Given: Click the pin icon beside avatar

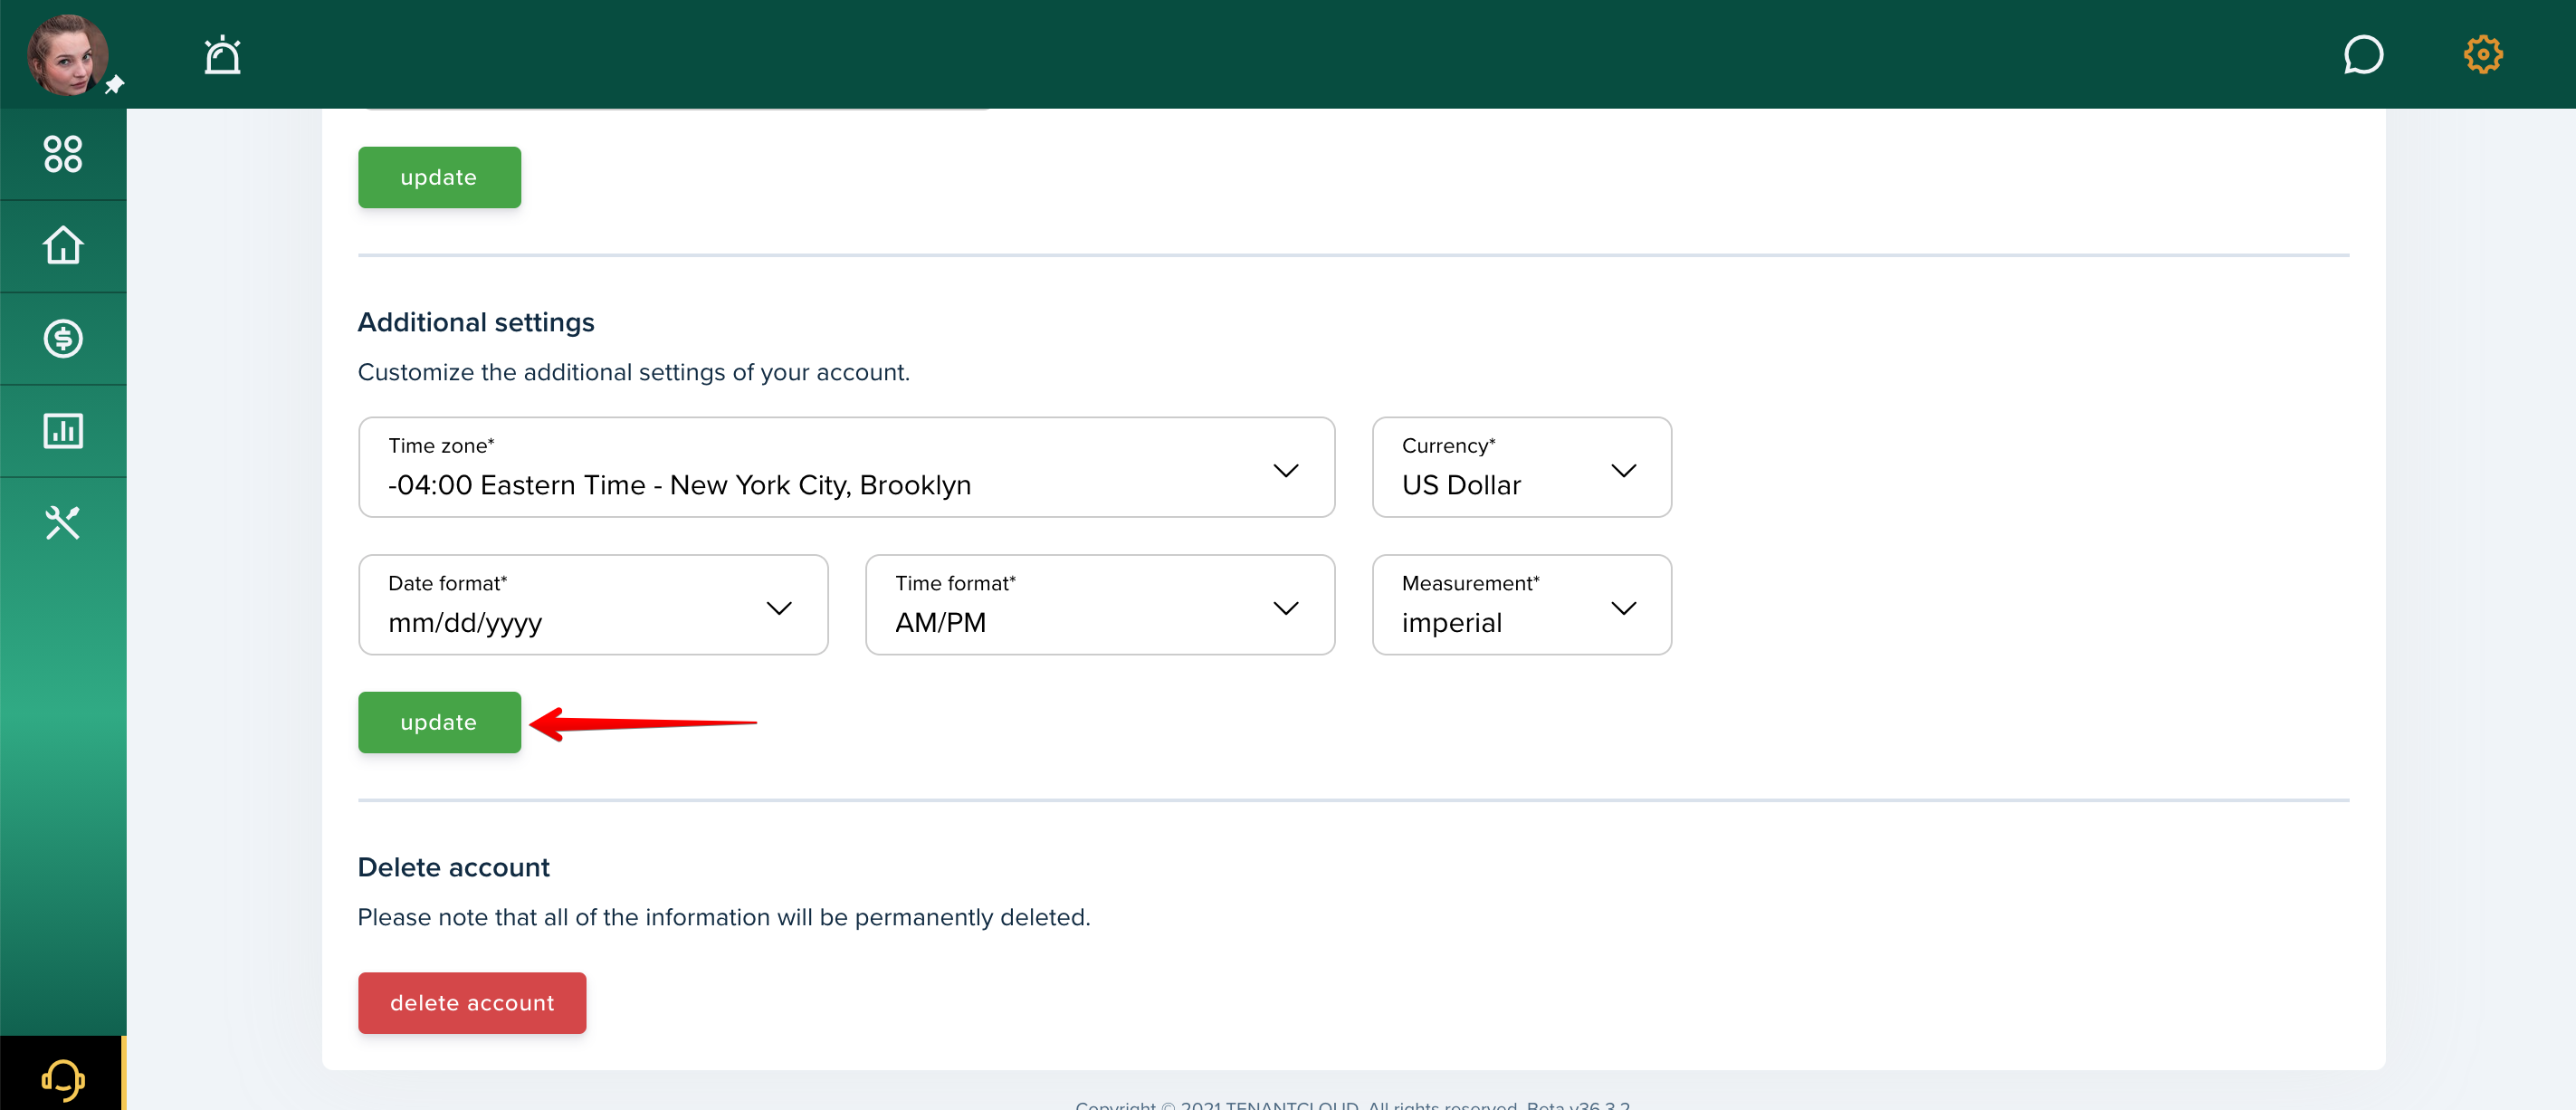Looking at the screenshot, I should point(115,85).
